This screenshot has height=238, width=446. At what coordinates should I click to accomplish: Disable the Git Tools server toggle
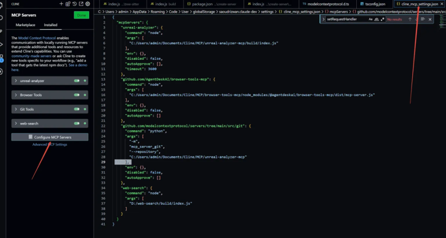point(77,109)
